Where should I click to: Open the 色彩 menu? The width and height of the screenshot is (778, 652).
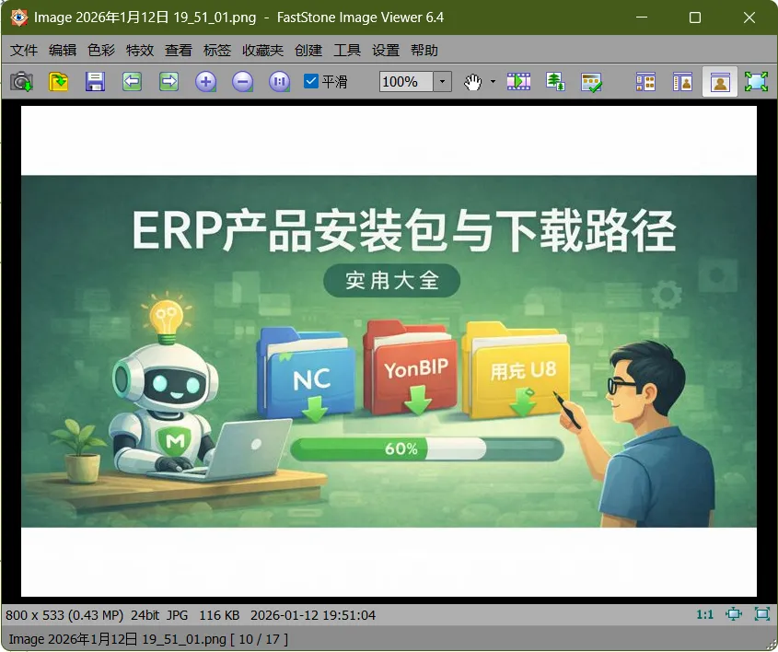tap(101, 50)
